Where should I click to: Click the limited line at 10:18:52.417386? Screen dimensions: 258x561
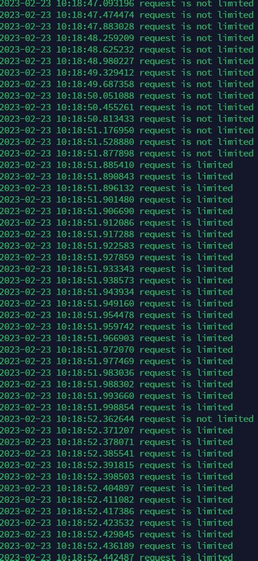pos(116,511)
